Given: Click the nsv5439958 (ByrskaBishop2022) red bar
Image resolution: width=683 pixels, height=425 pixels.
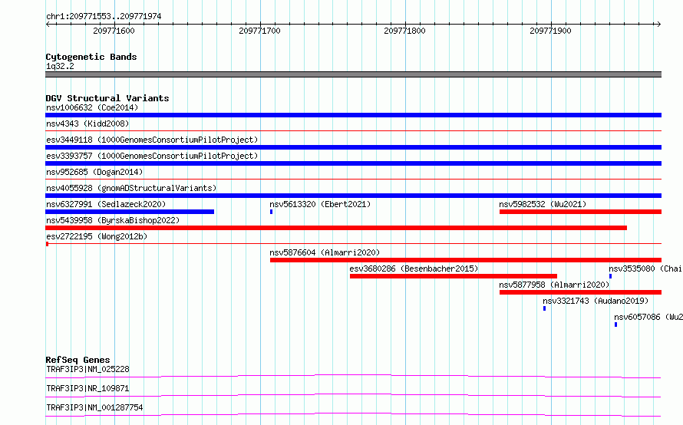Looking at the screenshot, I should click(336, 228).
